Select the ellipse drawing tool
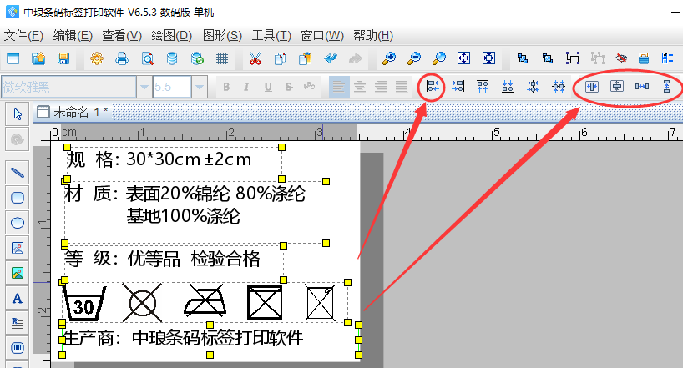 coord(17,223)
